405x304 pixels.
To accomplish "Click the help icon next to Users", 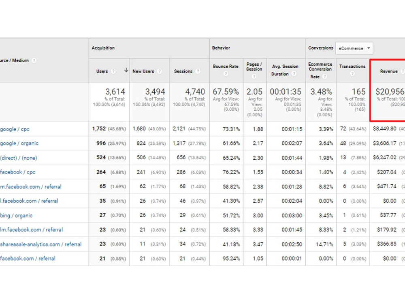I will tap(113, 71).
